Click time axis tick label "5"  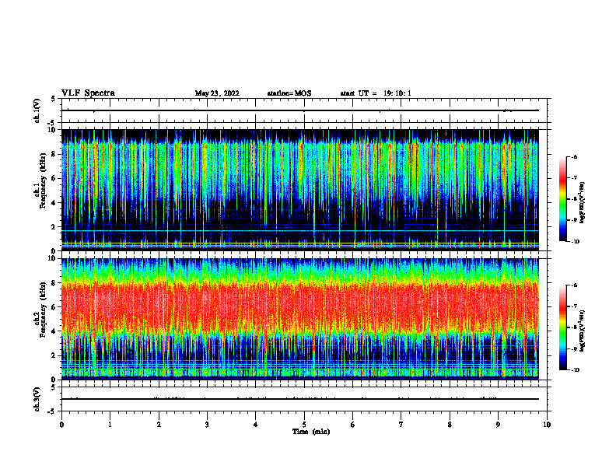pyautogui.click(x=304, y=425)
